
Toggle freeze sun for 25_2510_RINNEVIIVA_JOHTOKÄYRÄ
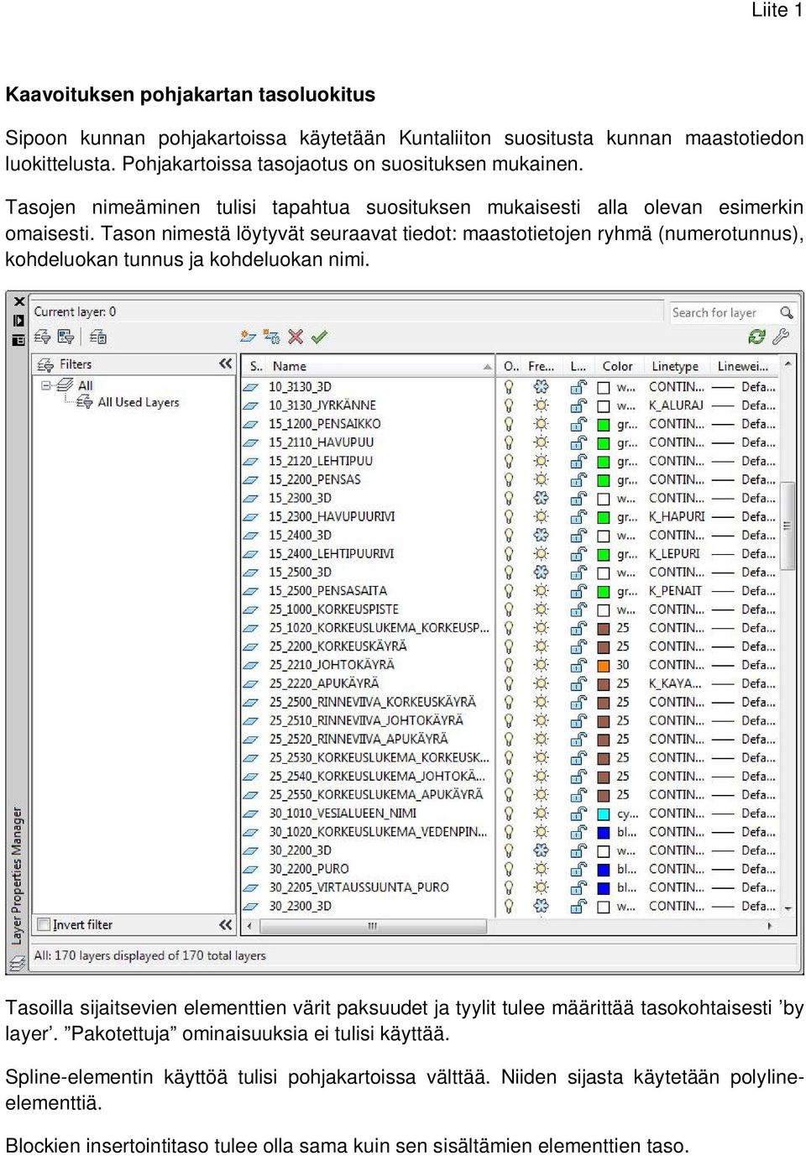coord(542,720)
